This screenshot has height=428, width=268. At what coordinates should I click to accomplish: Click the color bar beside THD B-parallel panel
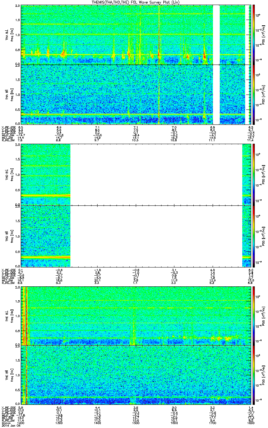pos(254,236)
